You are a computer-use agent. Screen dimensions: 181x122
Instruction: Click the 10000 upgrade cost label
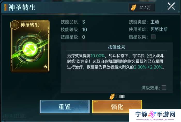[120, 97]
